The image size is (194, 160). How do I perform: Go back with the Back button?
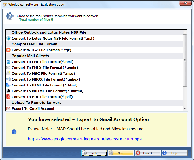click(x=94, y=153)
